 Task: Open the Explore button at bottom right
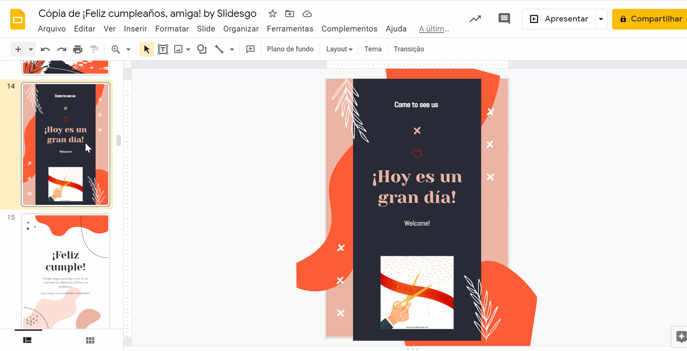(x=680, y=337)
